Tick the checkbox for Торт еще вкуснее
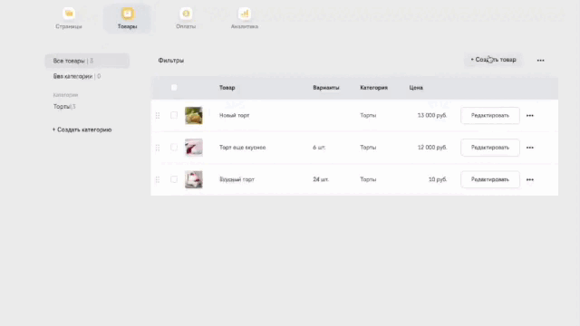This screenshot has width=580, height=326. click(174, 148)
